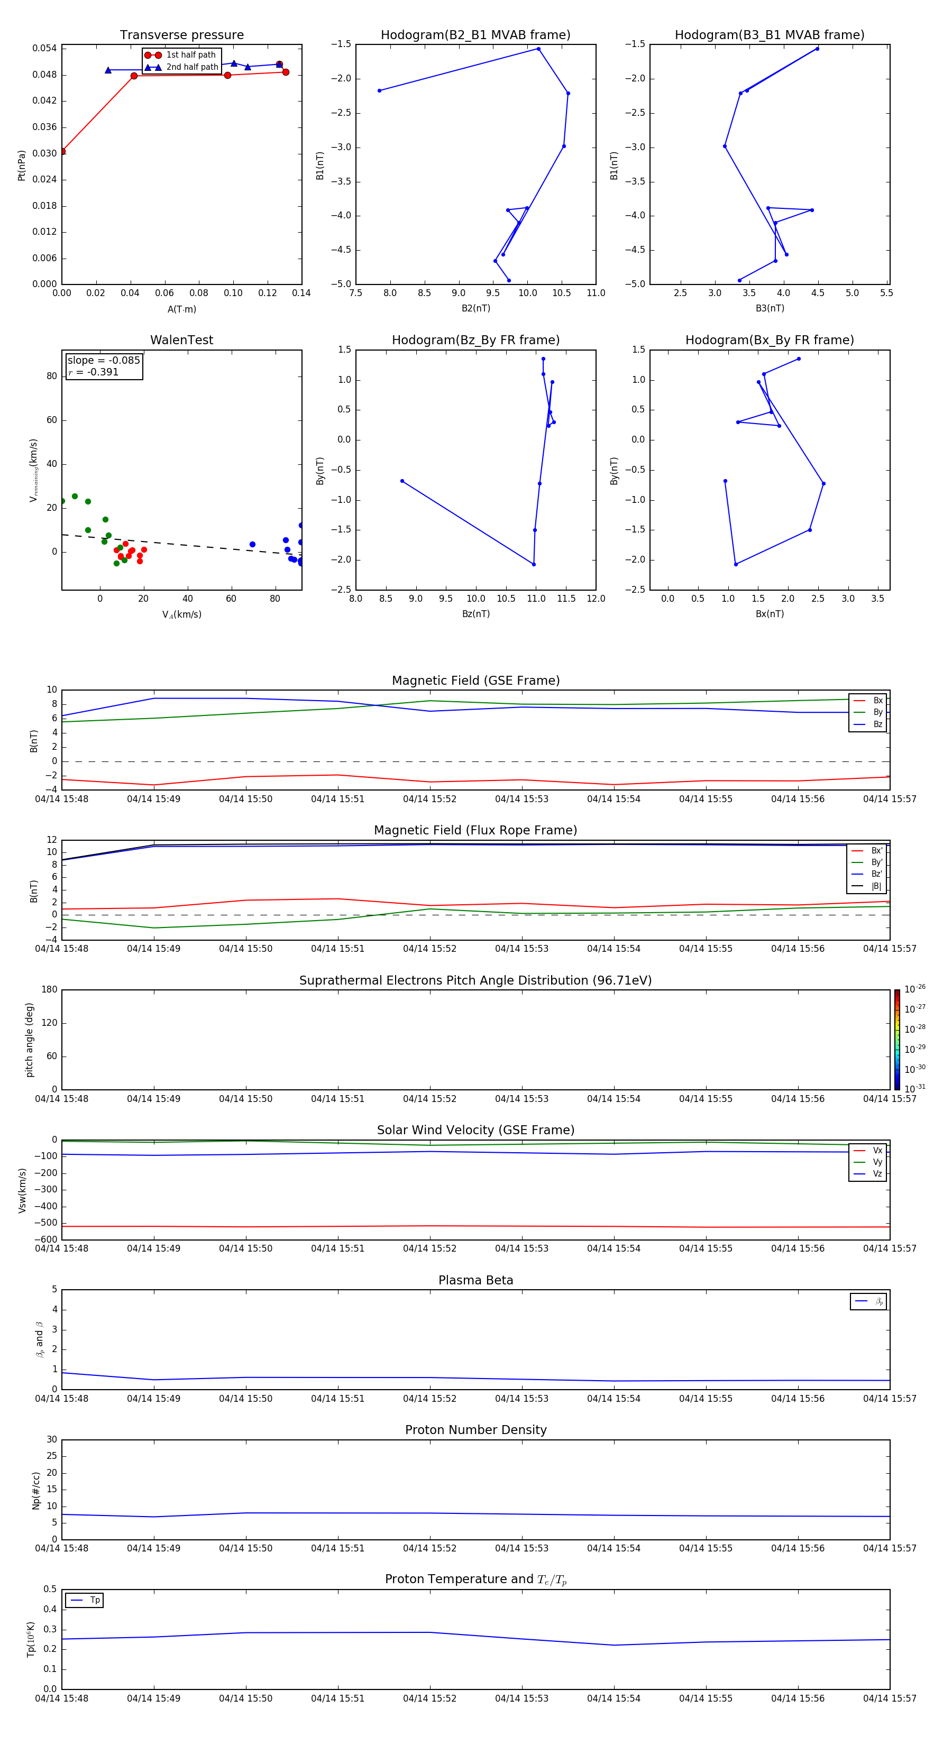Screen dimensions: 952x1745
Task: Select "Vz" in the solar wind legend
Action: [x=868, y=1174]
